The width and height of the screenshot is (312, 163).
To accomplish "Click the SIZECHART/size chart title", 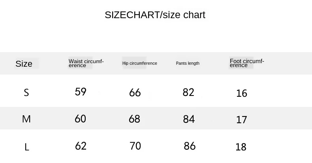I will click(x=155, y=15).
